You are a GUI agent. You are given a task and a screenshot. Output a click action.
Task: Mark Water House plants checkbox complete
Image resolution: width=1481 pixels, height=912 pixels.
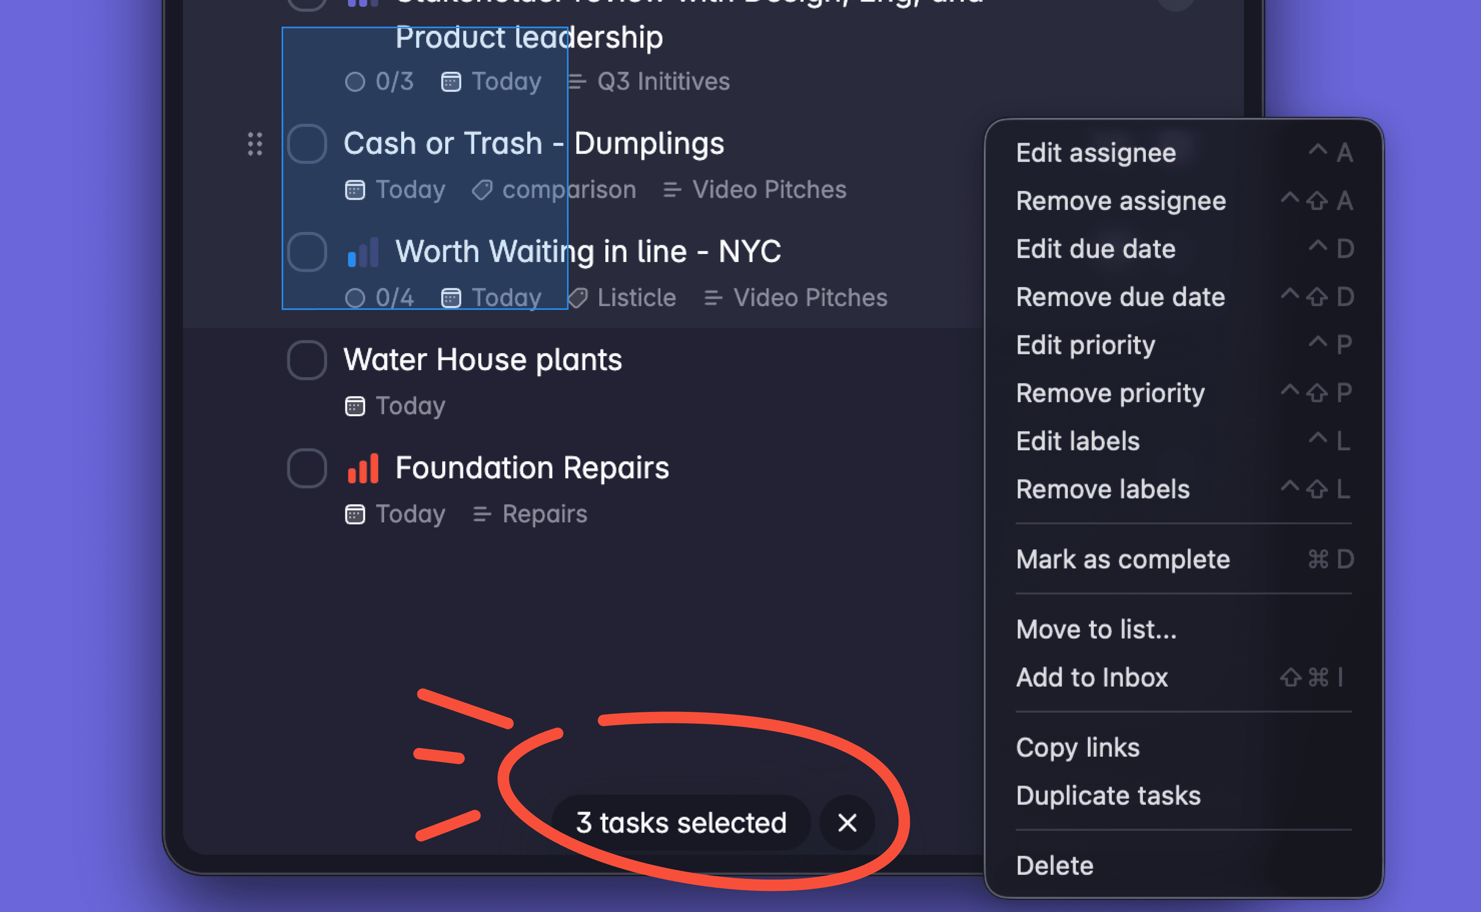[x=307, y=360]
